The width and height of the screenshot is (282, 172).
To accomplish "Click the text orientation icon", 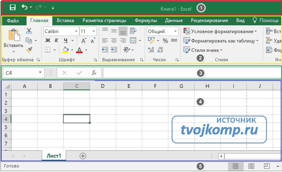I will pos(127,49).
